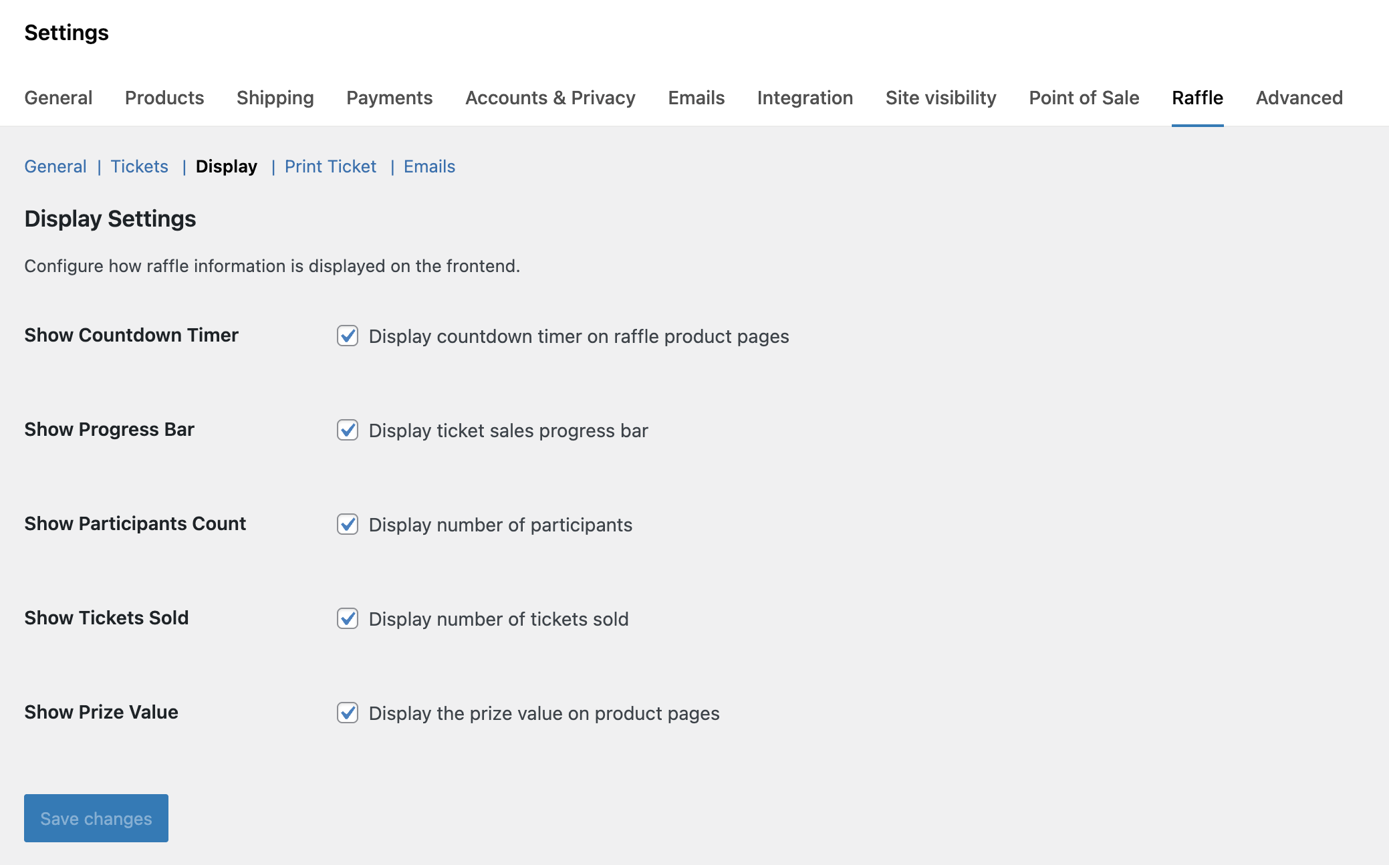
Task: Go to Accounts & Privacy settings
Action: click(x=550, y=98)
